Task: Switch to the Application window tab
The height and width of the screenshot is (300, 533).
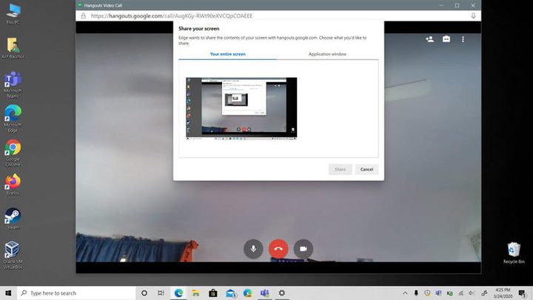Action: [x=327, y=54]
